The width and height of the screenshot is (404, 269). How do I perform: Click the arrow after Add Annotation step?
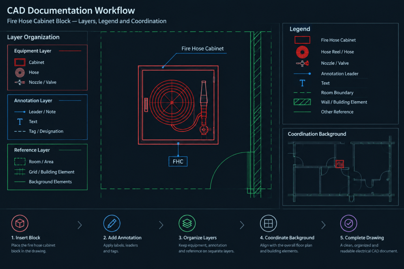pyautogui.click(x=161, y=225)
